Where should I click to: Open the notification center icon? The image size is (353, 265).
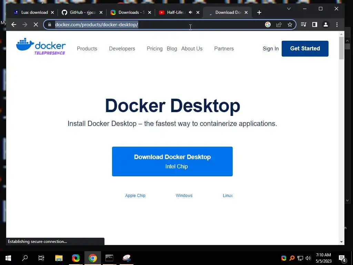342,258
